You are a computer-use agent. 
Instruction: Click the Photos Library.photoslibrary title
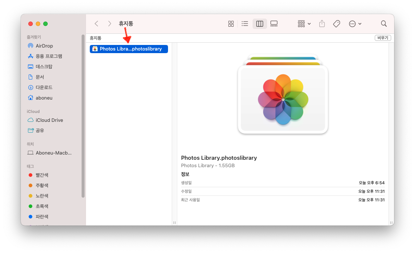[x=219, y=158]
